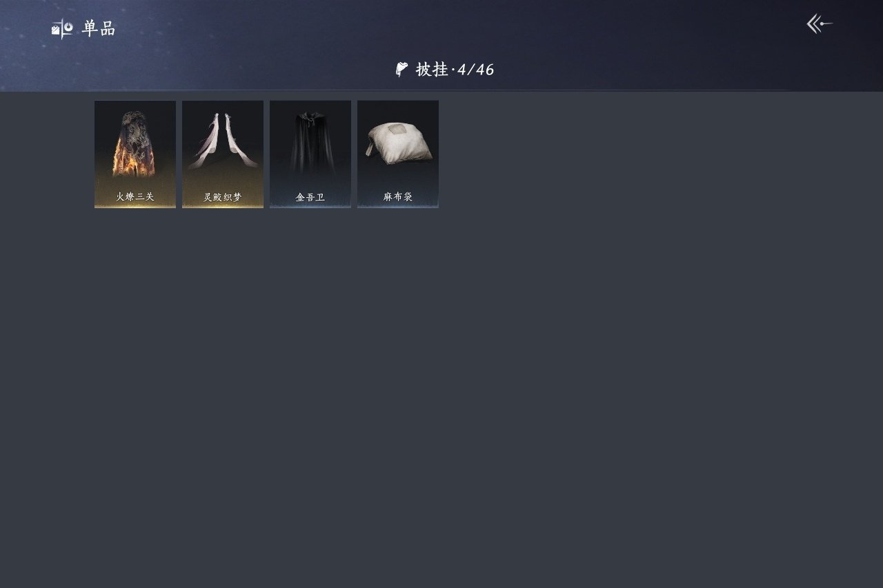This screenshot has width=883, height=588.
Task: Click the blue glow under 麻布袋
Action: point(398,205)
